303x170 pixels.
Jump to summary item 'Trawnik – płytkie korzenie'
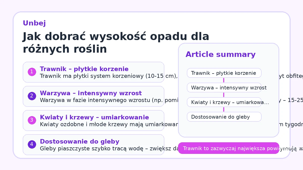point(224,73)
